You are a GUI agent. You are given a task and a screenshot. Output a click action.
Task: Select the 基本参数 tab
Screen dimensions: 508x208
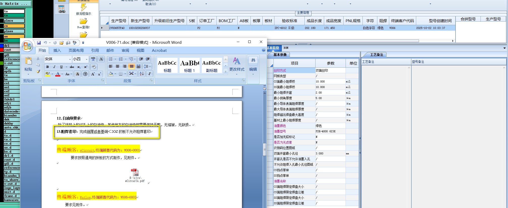(x=280, y=55)
